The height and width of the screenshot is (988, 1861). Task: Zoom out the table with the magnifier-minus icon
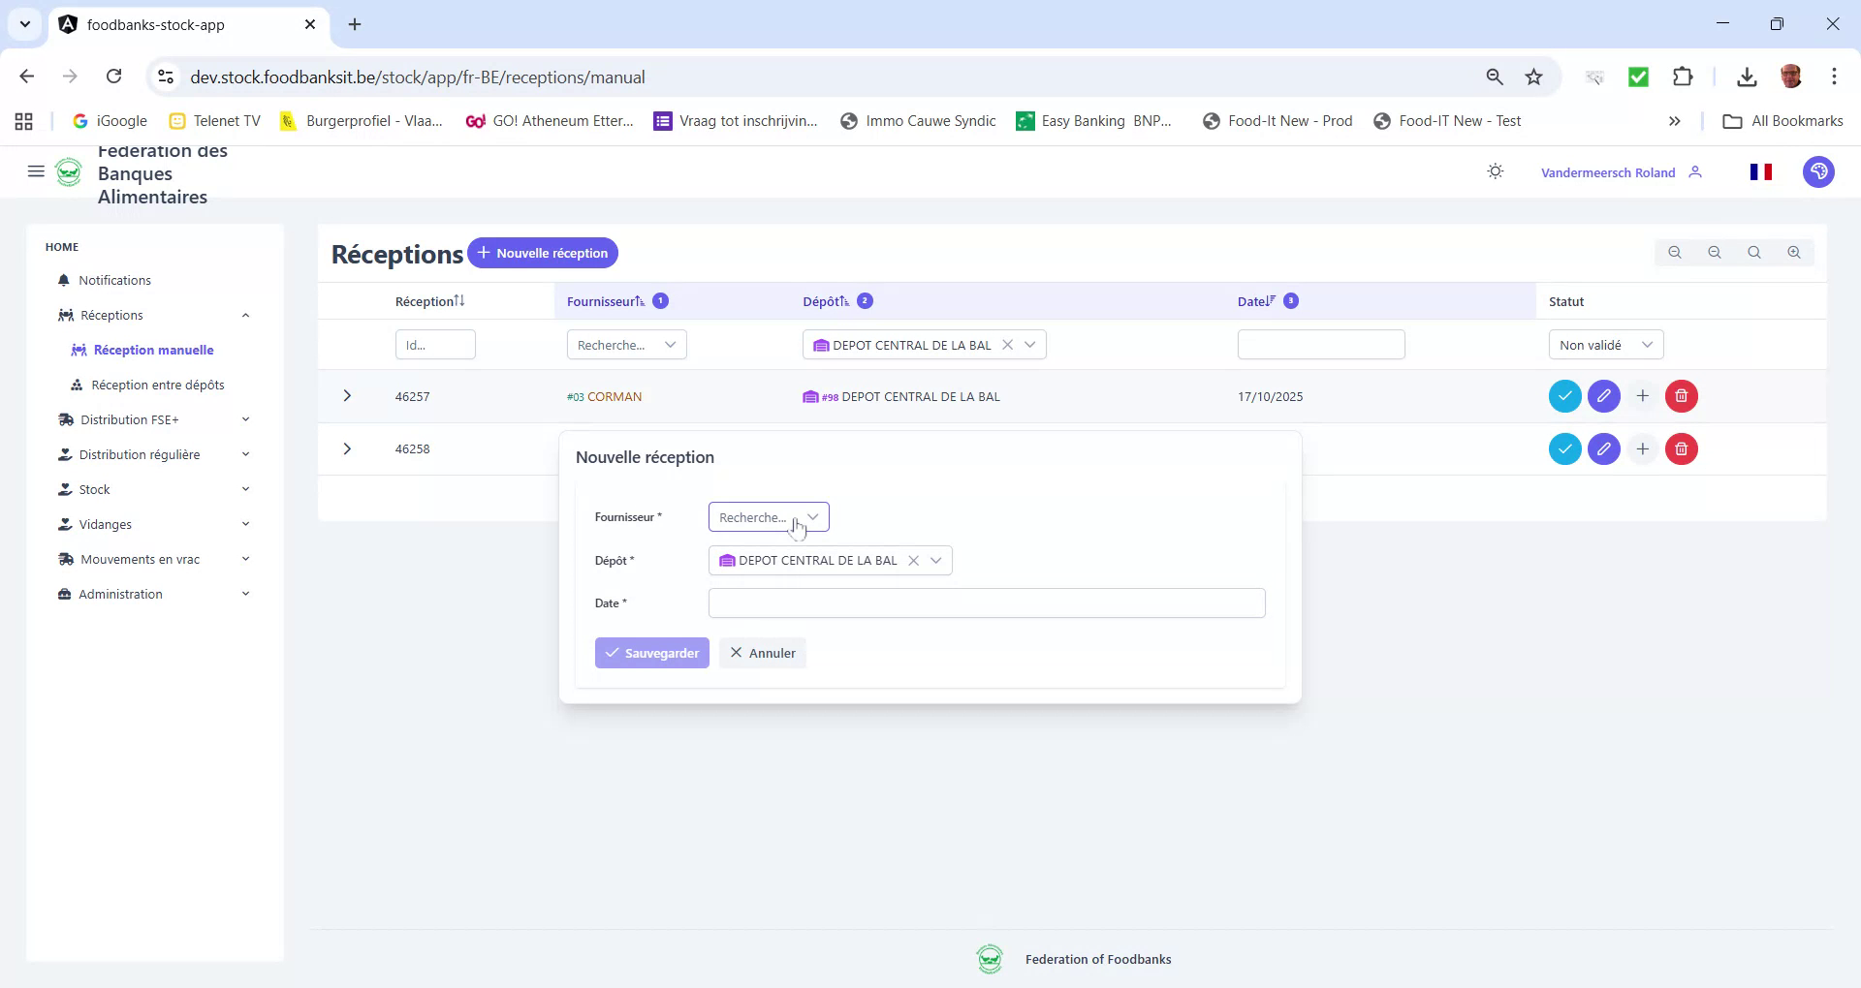click(1714, 252)
